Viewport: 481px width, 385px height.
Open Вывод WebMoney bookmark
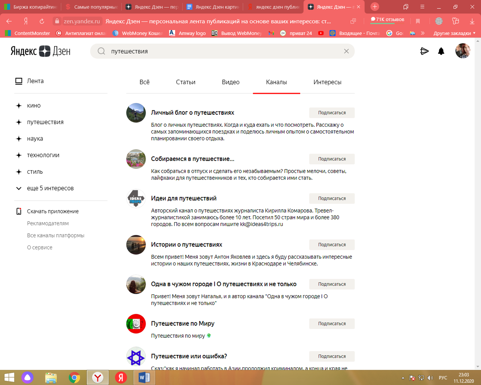(237, 33)
